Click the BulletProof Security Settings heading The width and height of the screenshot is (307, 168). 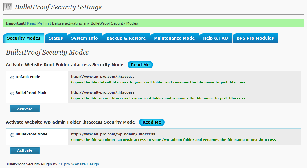click(x=58, y=7)
